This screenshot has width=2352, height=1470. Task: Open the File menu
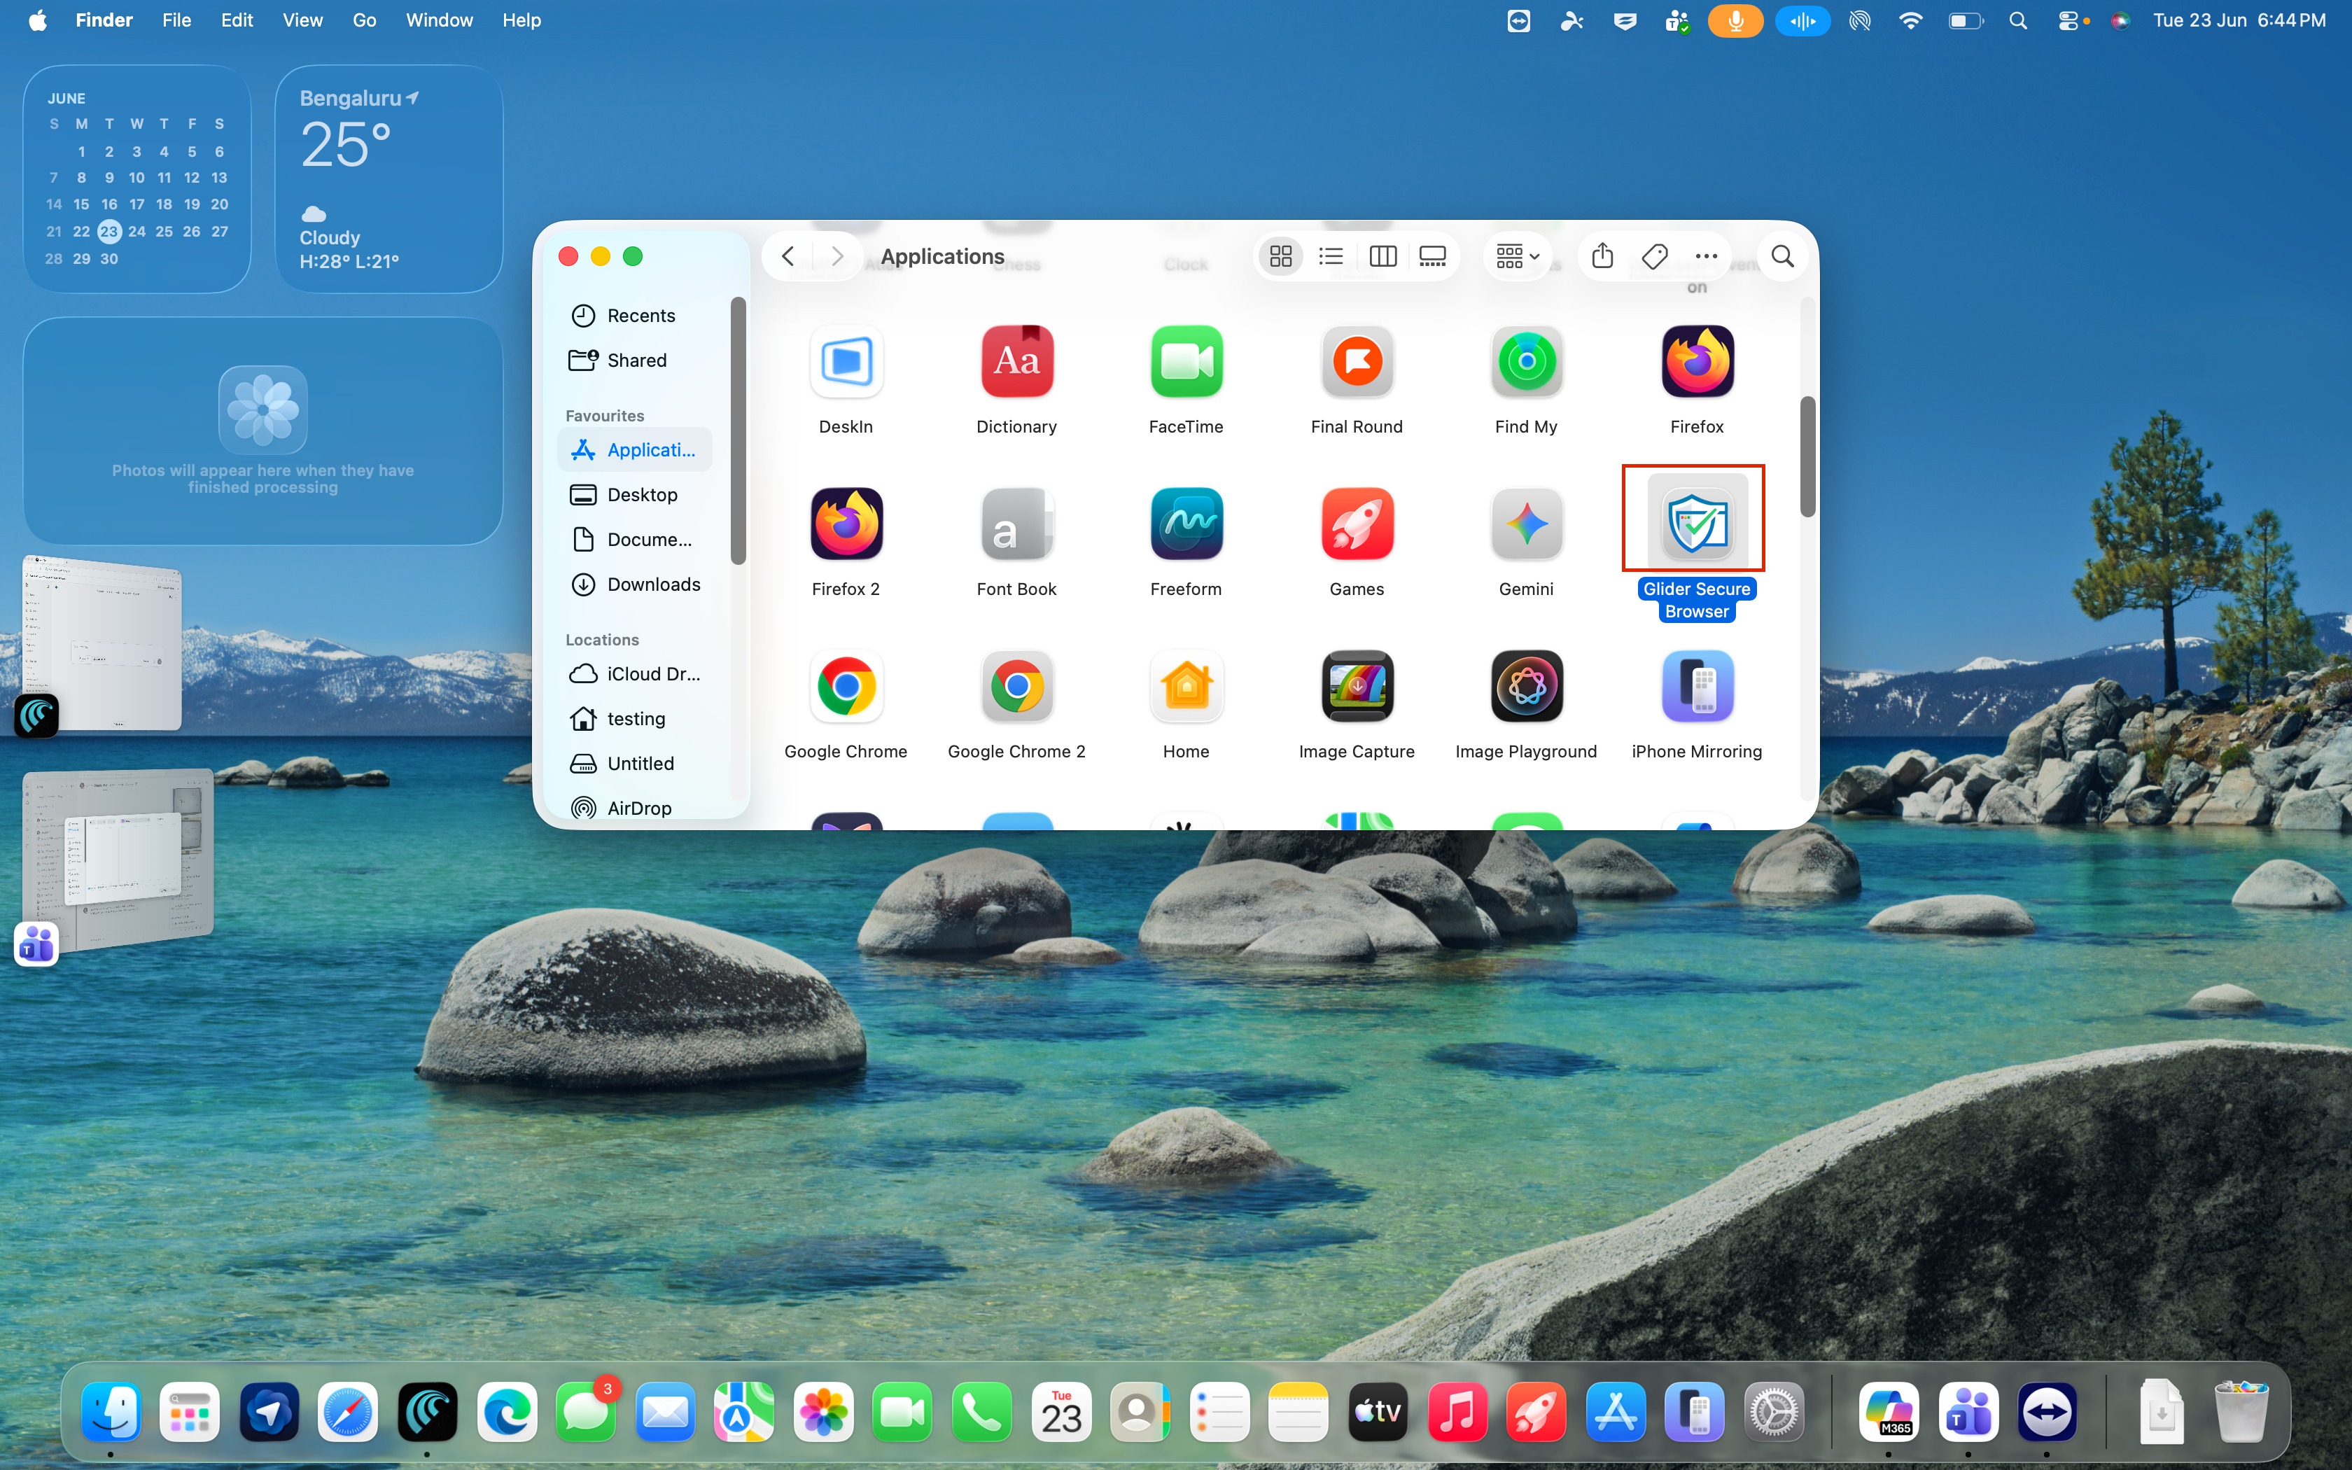[x=176, y=20]
